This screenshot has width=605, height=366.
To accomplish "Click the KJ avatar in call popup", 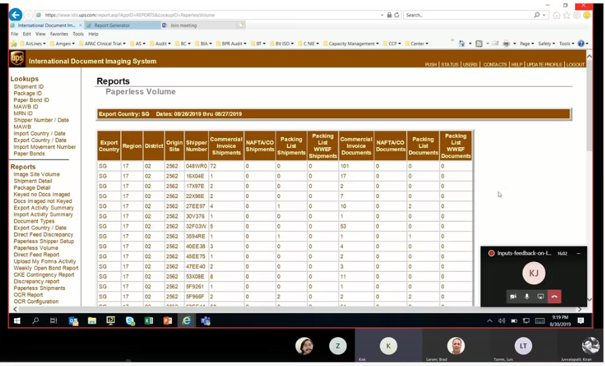I will pos(534,273).
